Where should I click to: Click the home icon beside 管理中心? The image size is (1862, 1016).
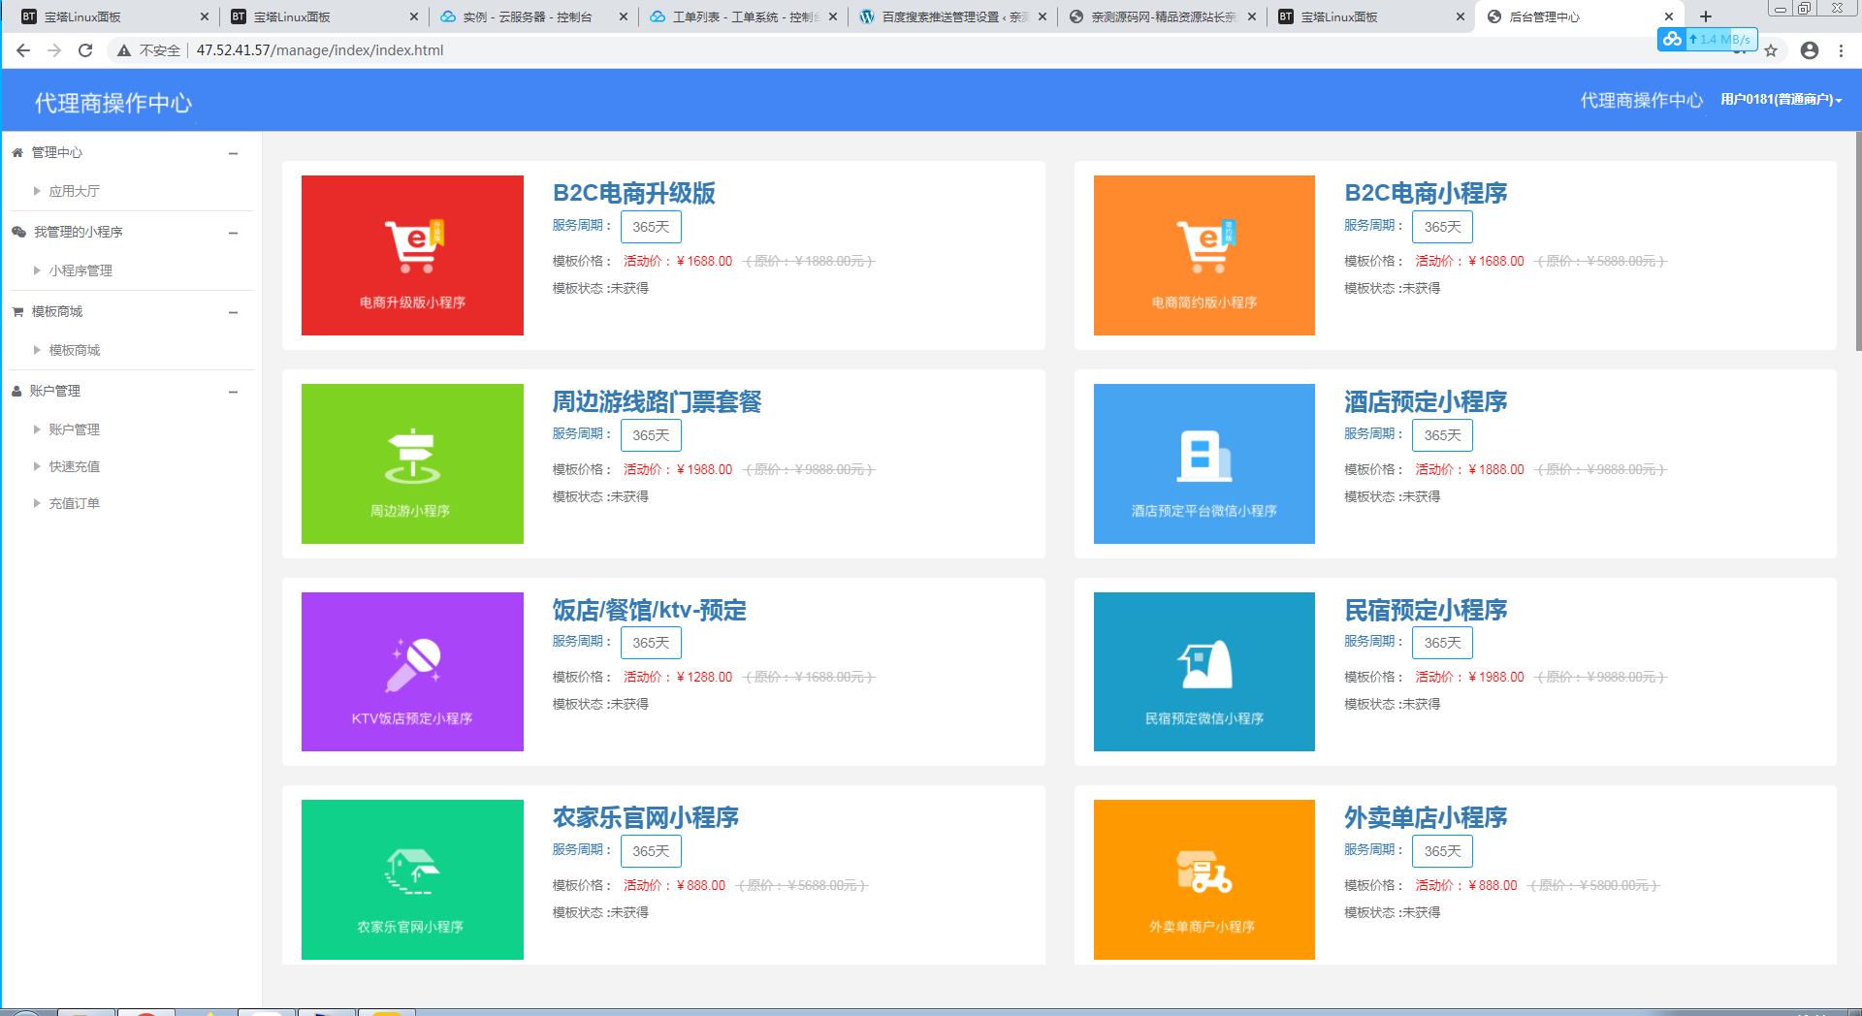pos(17,153)
